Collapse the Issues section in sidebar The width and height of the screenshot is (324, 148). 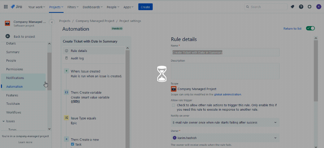4,121
